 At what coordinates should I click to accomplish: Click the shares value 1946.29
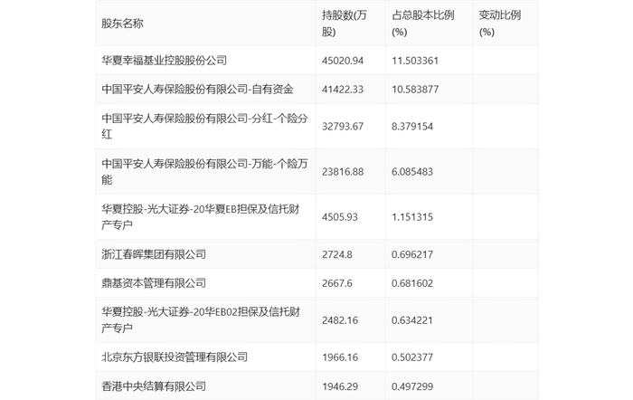click(x=340, y=386)
